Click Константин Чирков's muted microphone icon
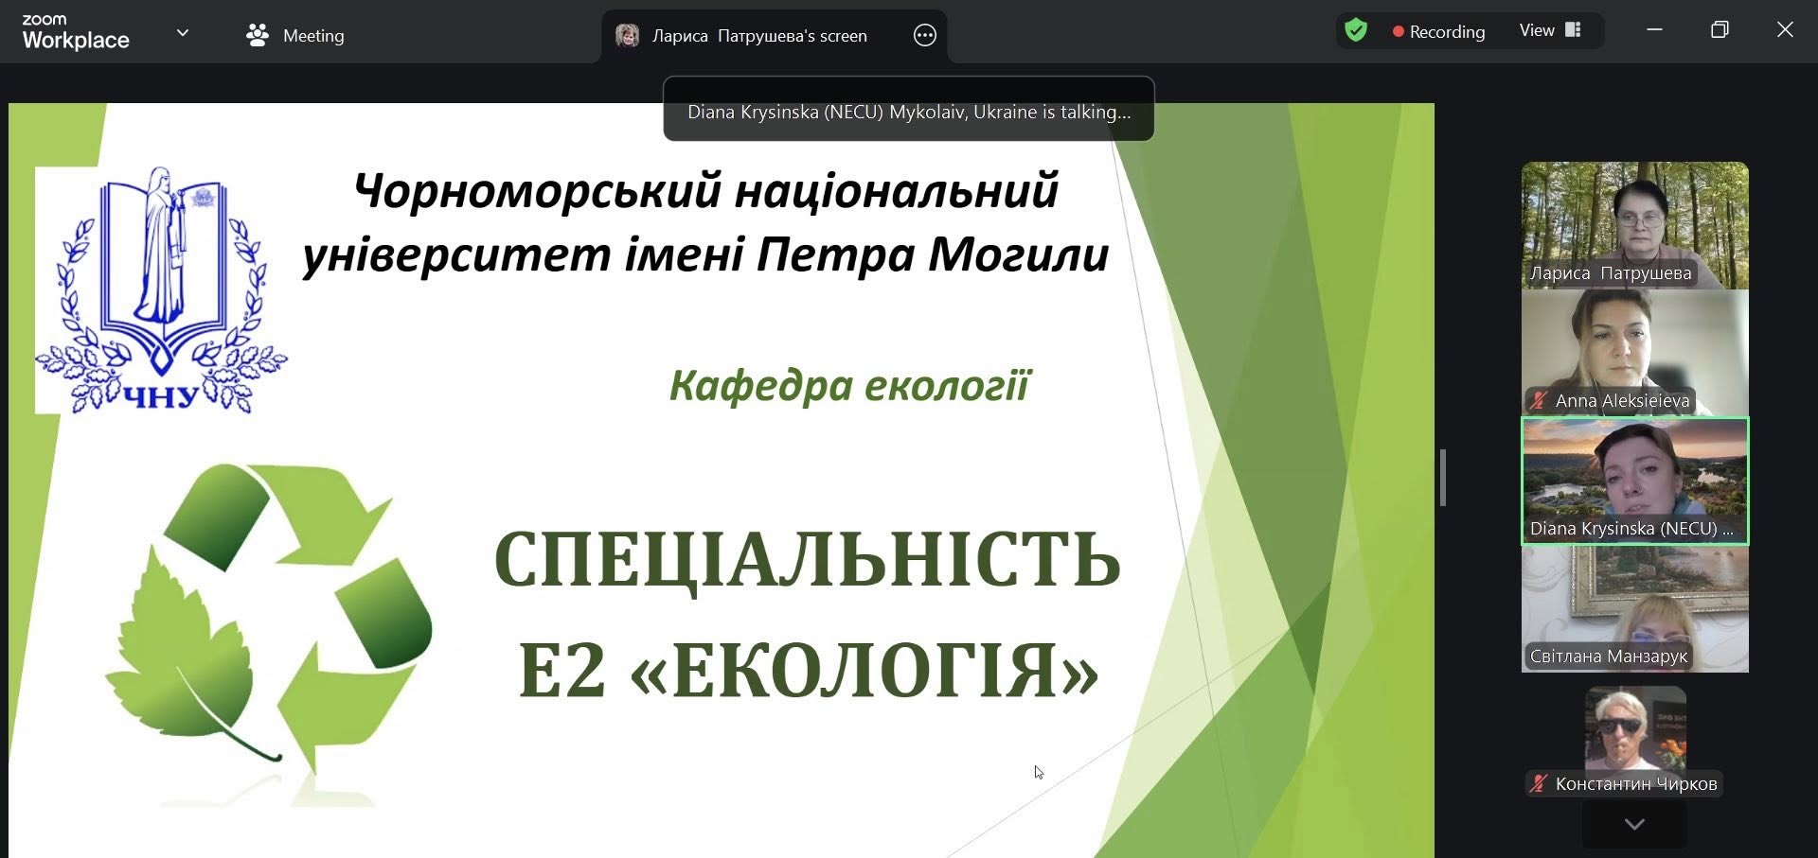This screenshot has width=1818, height=858. [x=1539, y=784]
